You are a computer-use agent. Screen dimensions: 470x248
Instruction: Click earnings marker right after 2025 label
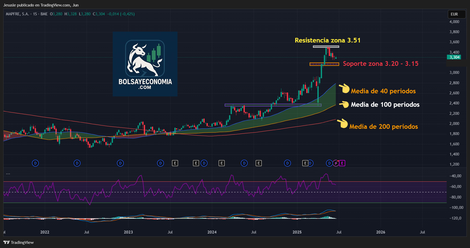pyautogui.click(x=305, y=163)
